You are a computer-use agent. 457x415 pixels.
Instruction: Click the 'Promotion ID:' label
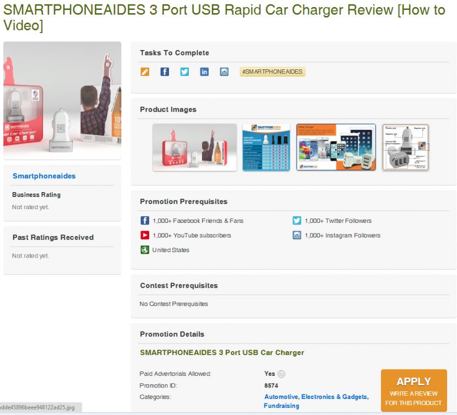pyautogui.click(x=158, y=386)
